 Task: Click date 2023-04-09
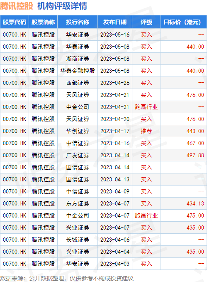115,191
